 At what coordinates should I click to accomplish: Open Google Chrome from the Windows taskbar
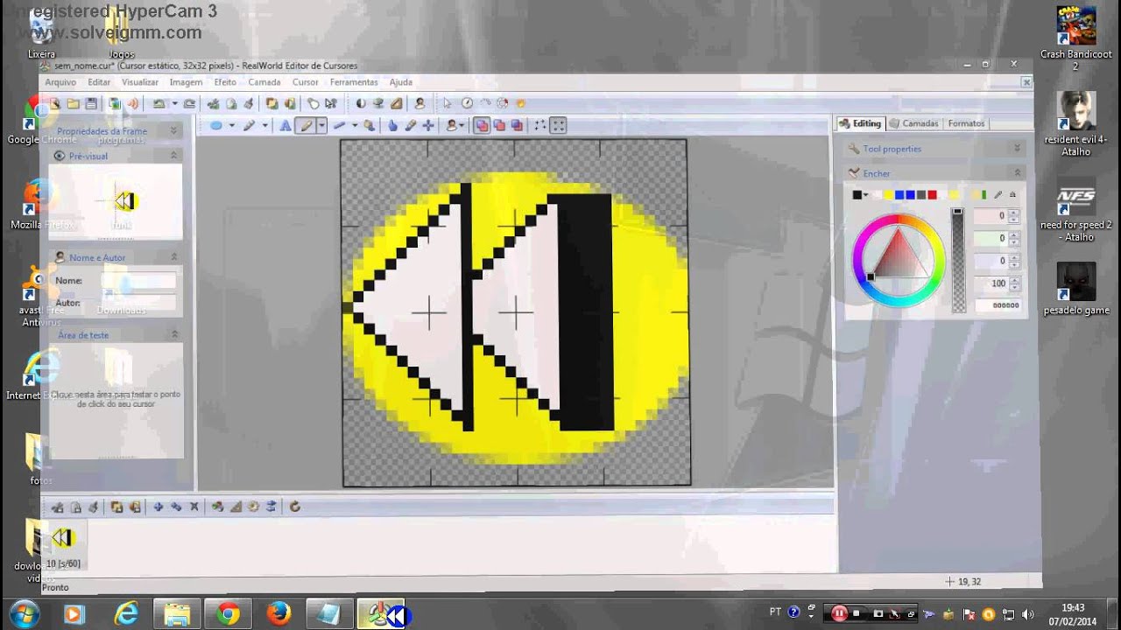coord(228,614)
